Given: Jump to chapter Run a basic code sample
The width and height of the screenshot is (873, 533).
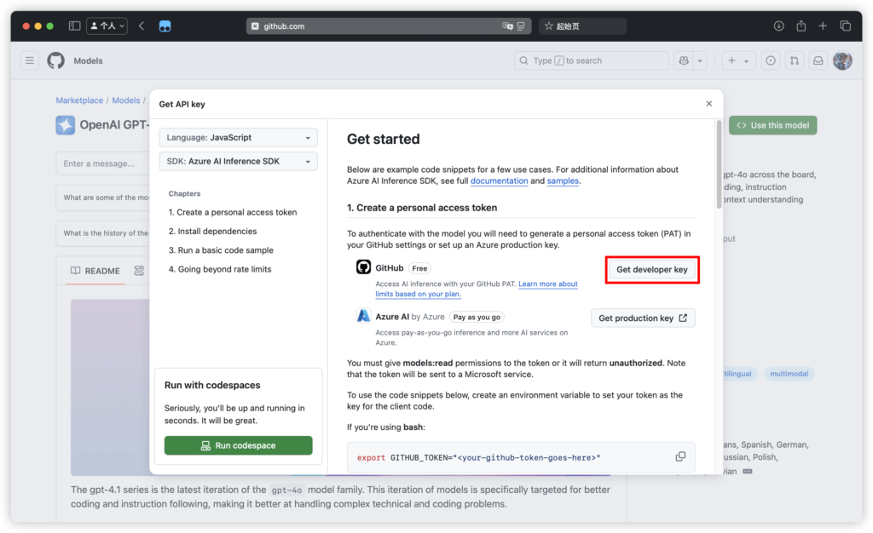Looking at the screenshot, I should tap(221, 250).
